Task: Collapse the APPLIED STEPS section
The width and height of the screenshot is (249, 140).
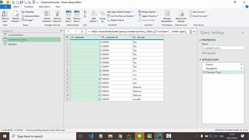Action: click(200, 59)
